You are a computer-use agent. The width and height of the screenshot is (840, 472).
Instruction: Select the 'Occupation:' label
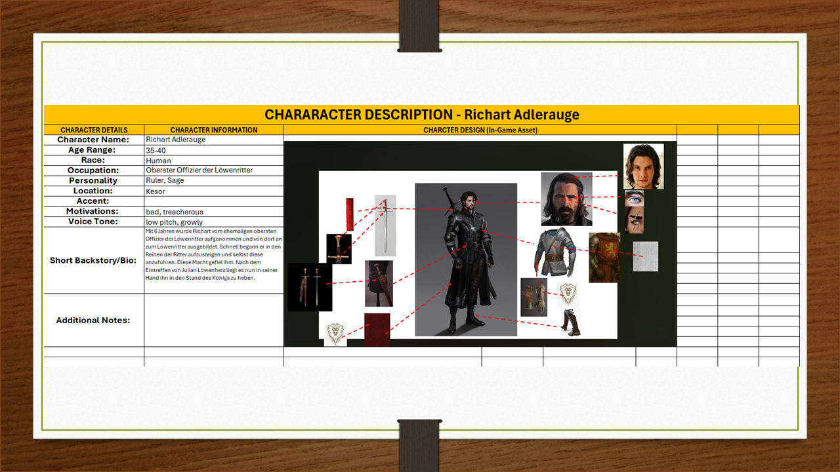tap(94, 170)
